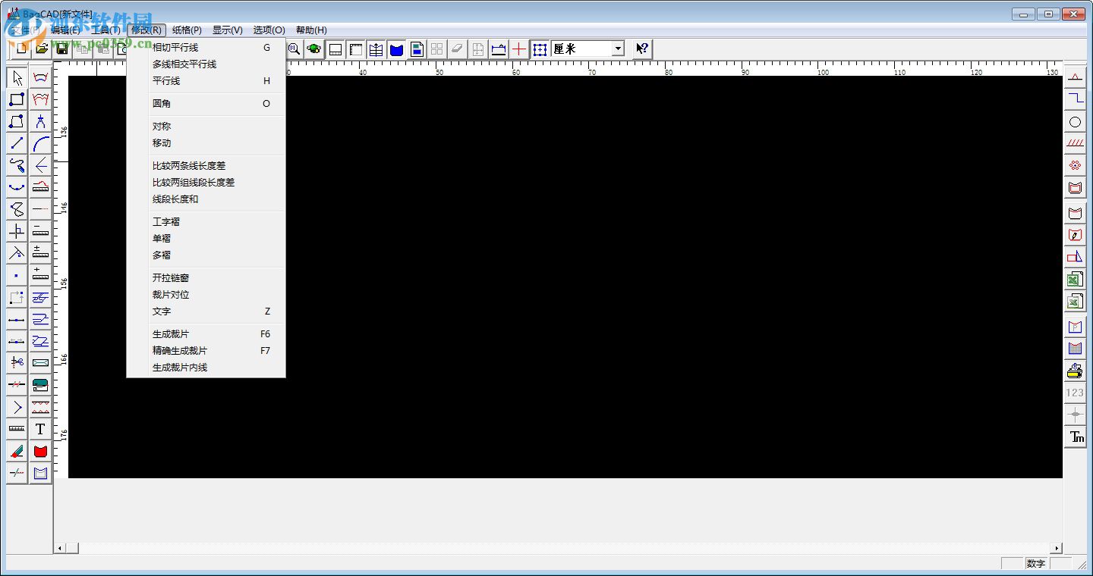Viewport: 1093px width, 576px height.
Task: Click the scissors cut tool
Action: (x=17, y=363)
